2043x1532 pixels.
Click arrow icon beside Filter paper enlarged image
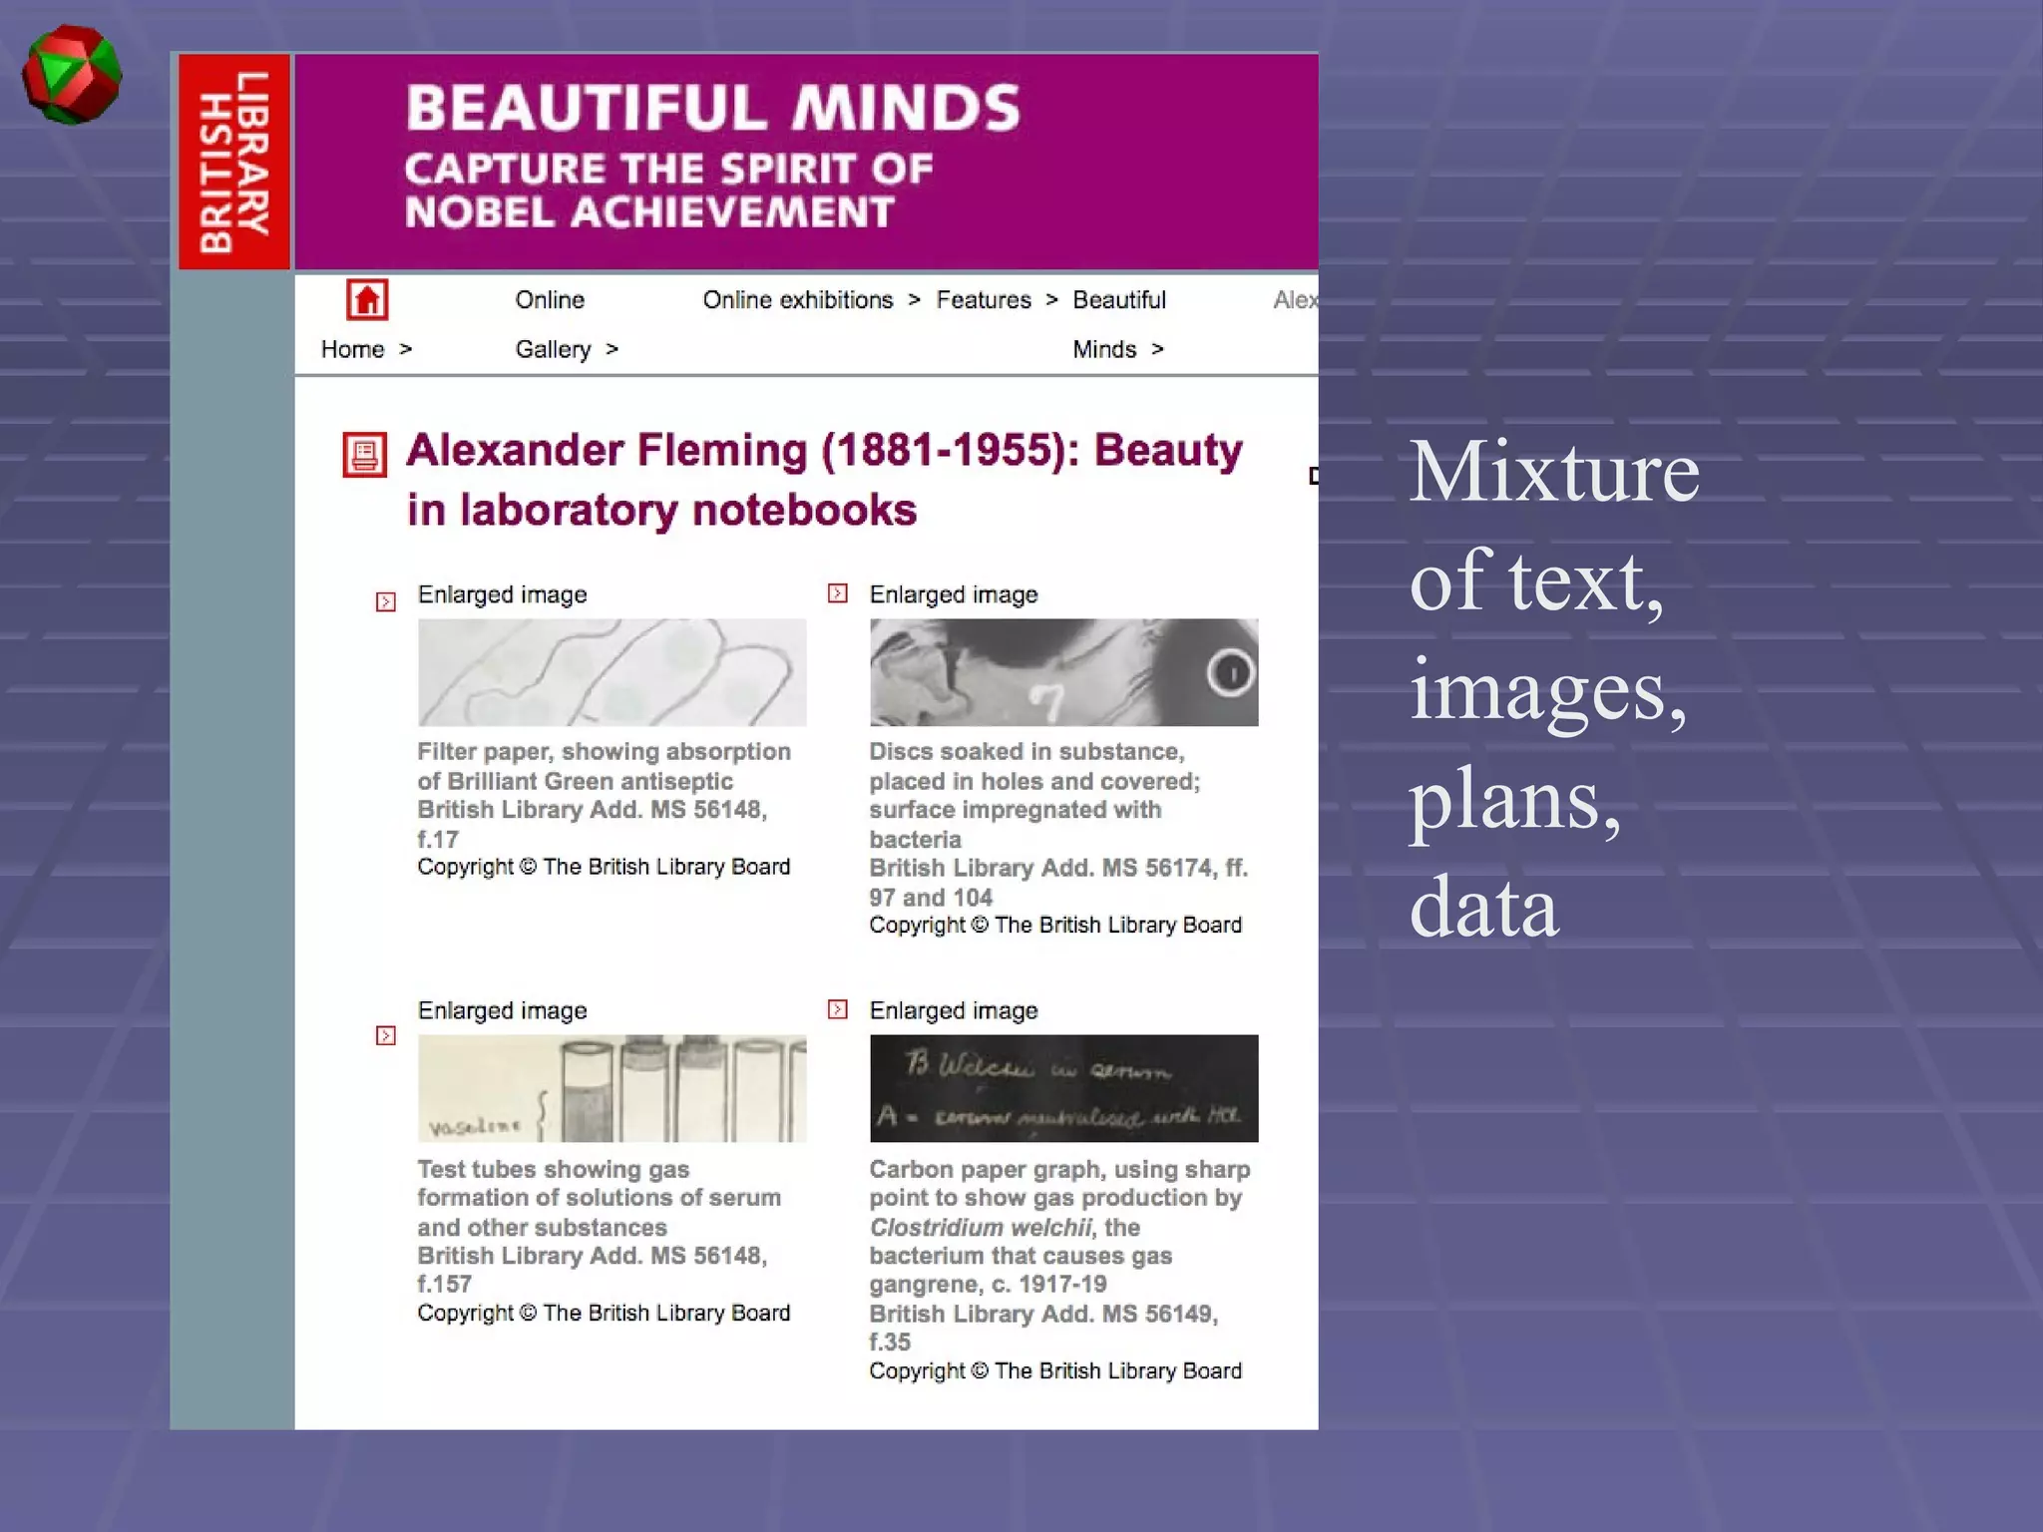(x=386, y=601)
